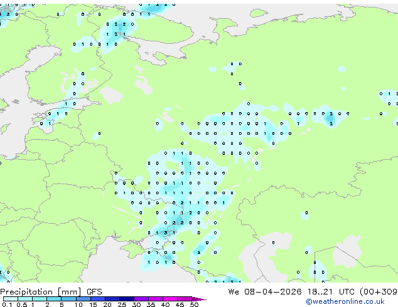
Task: Click legend label '10'
Action: [x=78, y=304]
